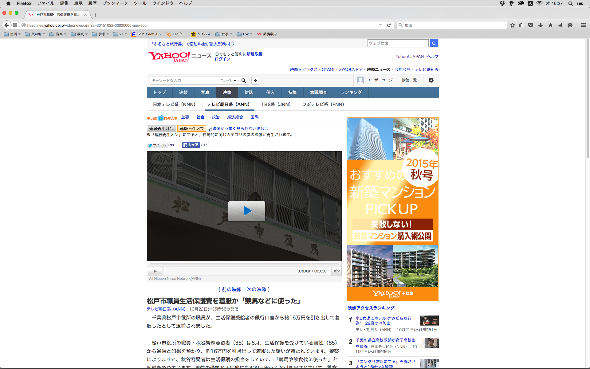Click the Firefox reload page icon

click(x=389, y=25)
